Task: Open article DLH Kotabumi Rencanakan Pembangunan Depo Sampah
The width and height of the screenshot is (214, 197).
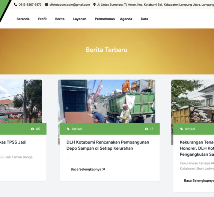Action: [x=108, y=145]
